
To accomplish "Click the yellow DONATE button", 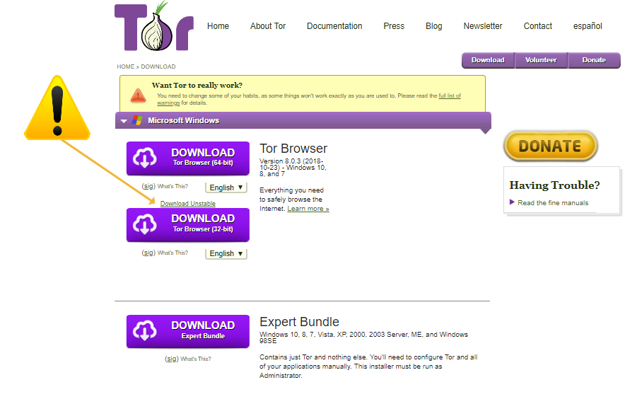I will click(x=551, y=146).
